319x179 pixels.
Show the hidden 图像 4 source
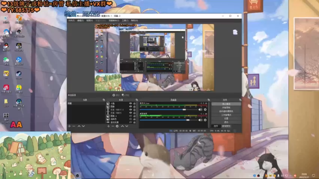(x=131, y=116)
